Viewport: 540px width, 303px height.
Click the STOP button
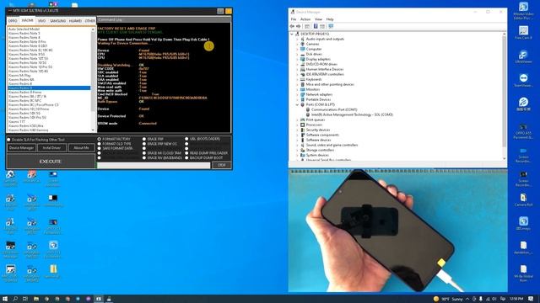(x=221, y=165)
